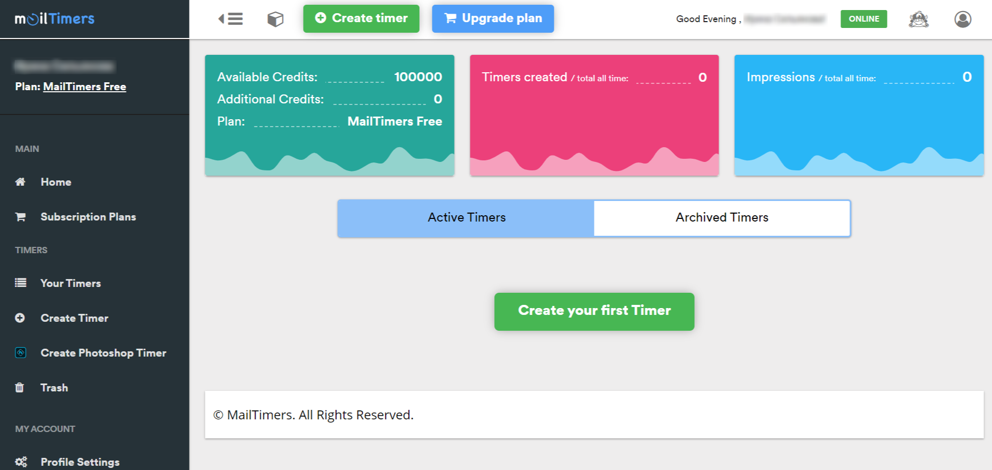Click the 3D box icon in top bar
The height and width of the screenshot is (470, 992).
pyautogui.click(x=275, y=19)
